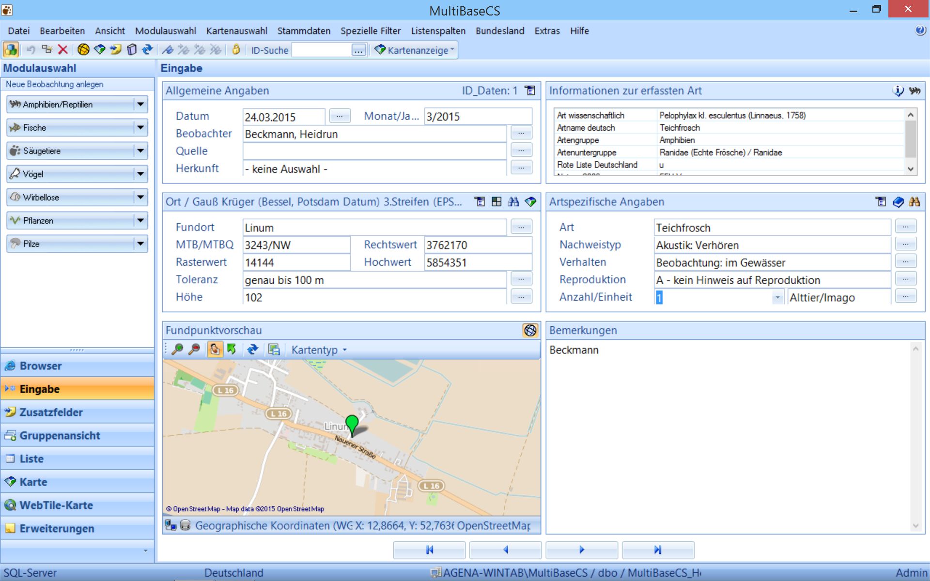Image resolution: width=930 pixels, height=581 pixels.
Task: Click binoculars icon in Ort panel header
Action: (x=513, y=202)
